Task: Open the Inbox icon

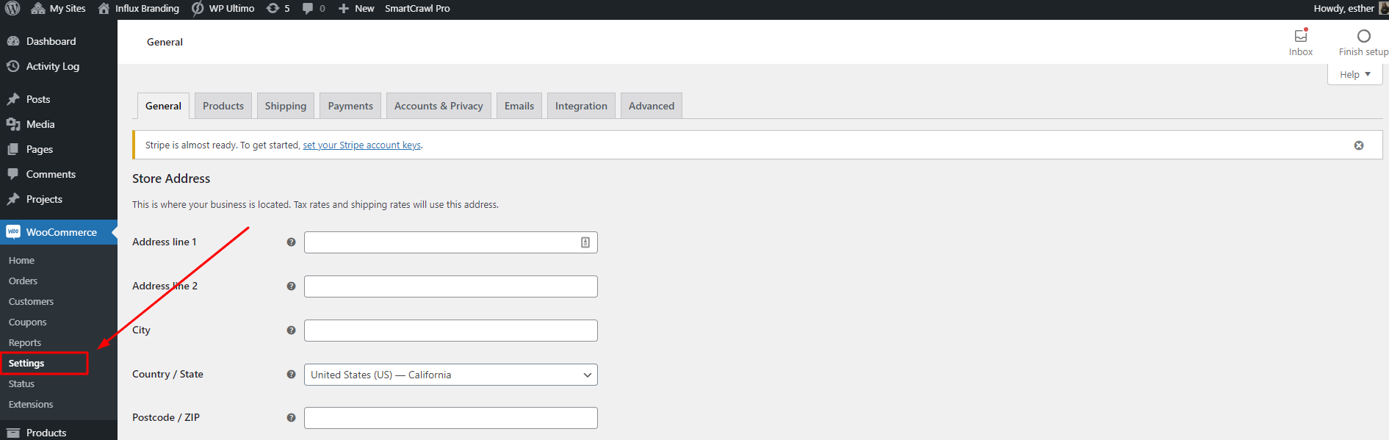Action: (x=1300, y=36)
